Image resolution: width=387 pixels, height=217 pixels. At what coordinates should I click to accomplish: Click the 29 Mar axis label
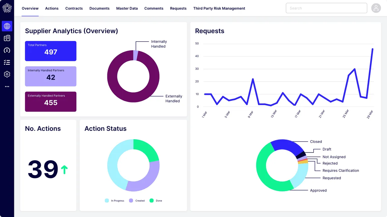370,114
